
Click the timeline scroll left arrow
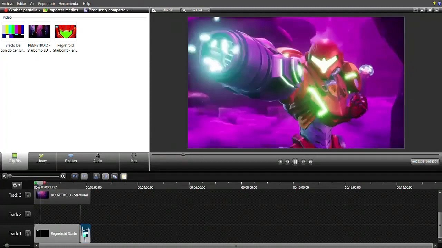(37, 246)
